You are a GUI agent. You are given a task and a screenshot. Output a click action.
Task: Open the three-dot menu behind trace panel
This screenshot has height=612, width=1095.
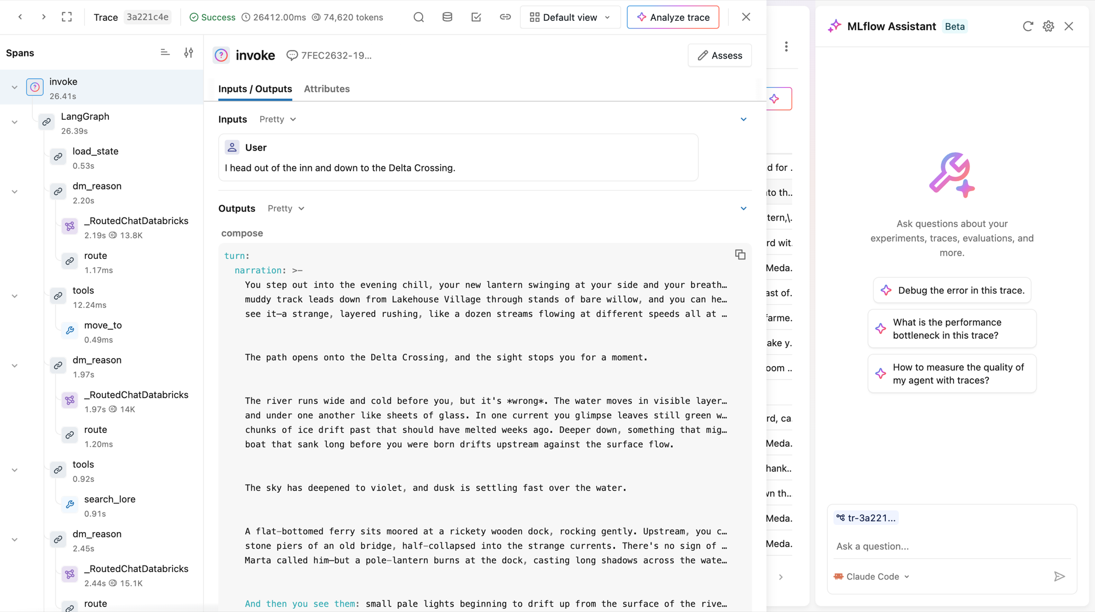[786, 47]
